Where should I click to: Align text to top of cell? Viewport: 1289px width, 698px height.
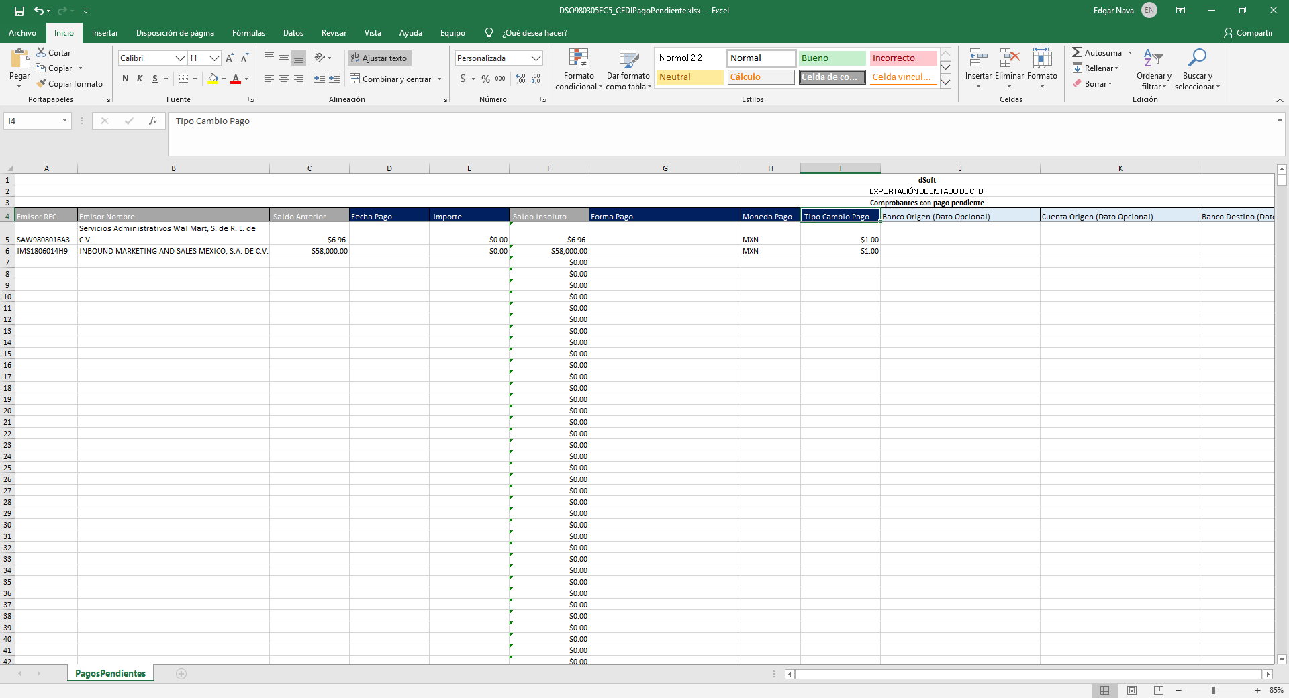[x=269, y=58]
